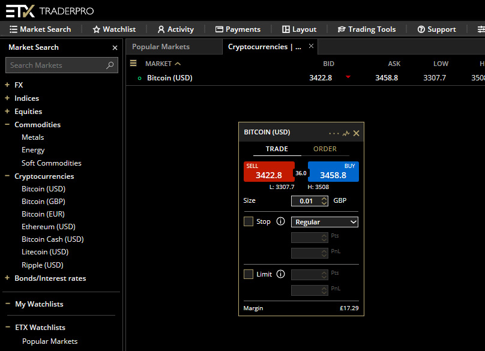Viewport: 485px width, 351px height.
Task: Adjust the Size stepper arrows
Action: [324, 201]
